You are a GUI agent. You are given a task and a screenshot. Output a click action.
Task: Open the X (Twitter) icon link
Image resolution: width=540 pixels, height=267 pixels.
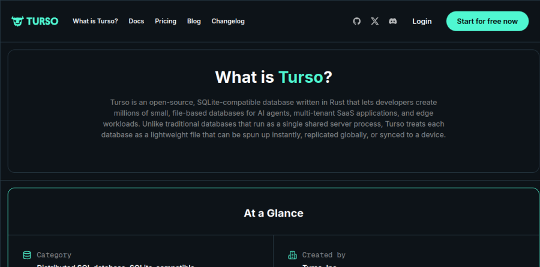374,22
